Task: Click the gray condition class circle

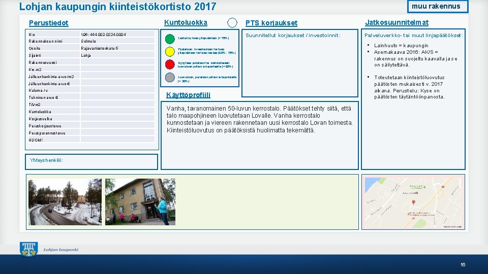Action: (x=170, y=77)
